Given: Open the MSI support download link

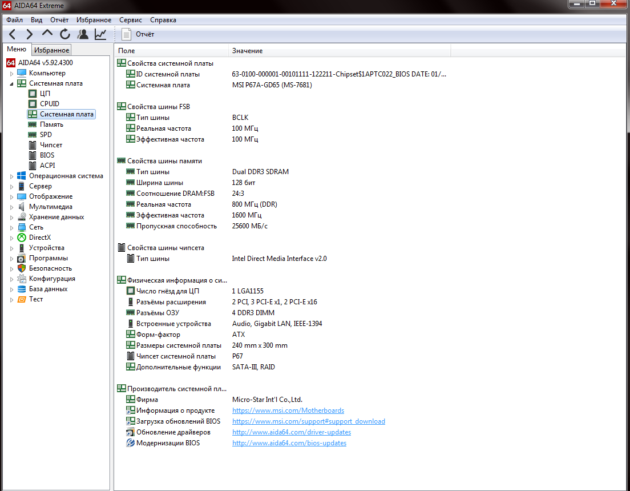Looking at the screenshot, I should [309, 421].
